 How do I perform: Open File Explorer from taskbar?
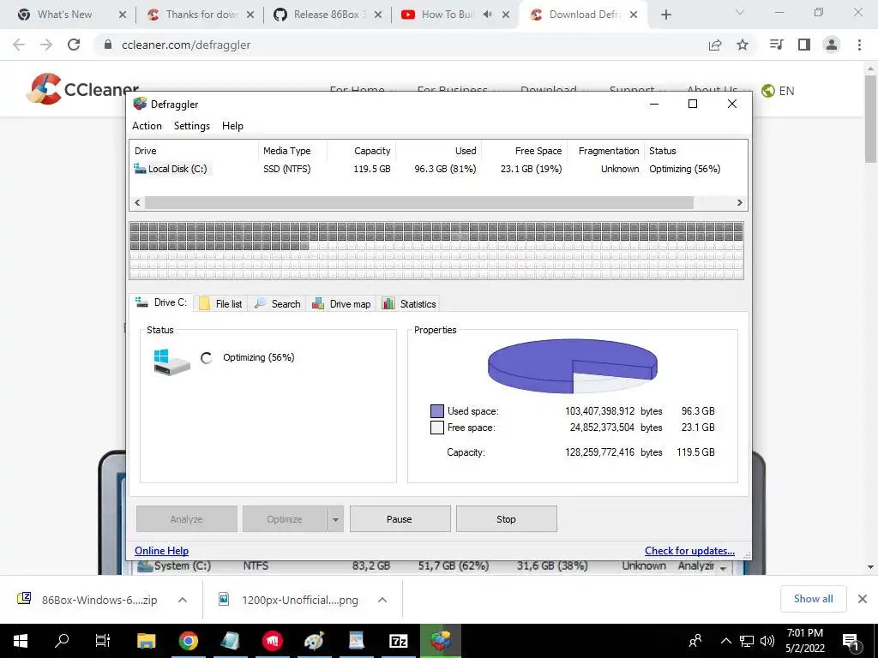146,641
